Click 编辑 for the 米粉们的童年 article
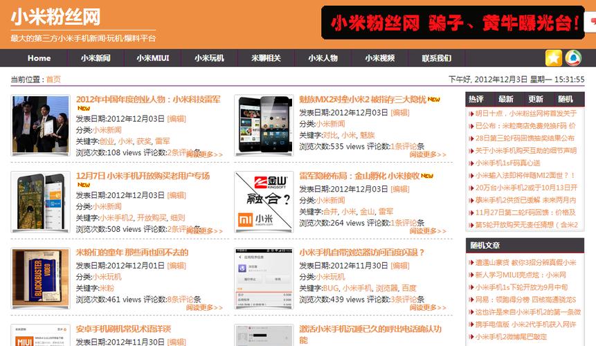 177,265
